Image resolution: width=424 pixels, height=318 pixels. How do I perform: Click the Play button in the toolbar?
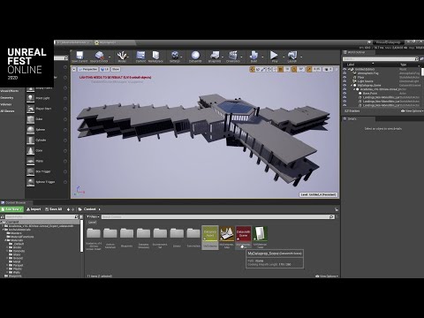(274, 57)
